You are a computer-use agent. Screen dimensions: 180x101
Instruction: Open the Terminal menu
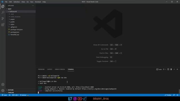(x=38, y=2)
